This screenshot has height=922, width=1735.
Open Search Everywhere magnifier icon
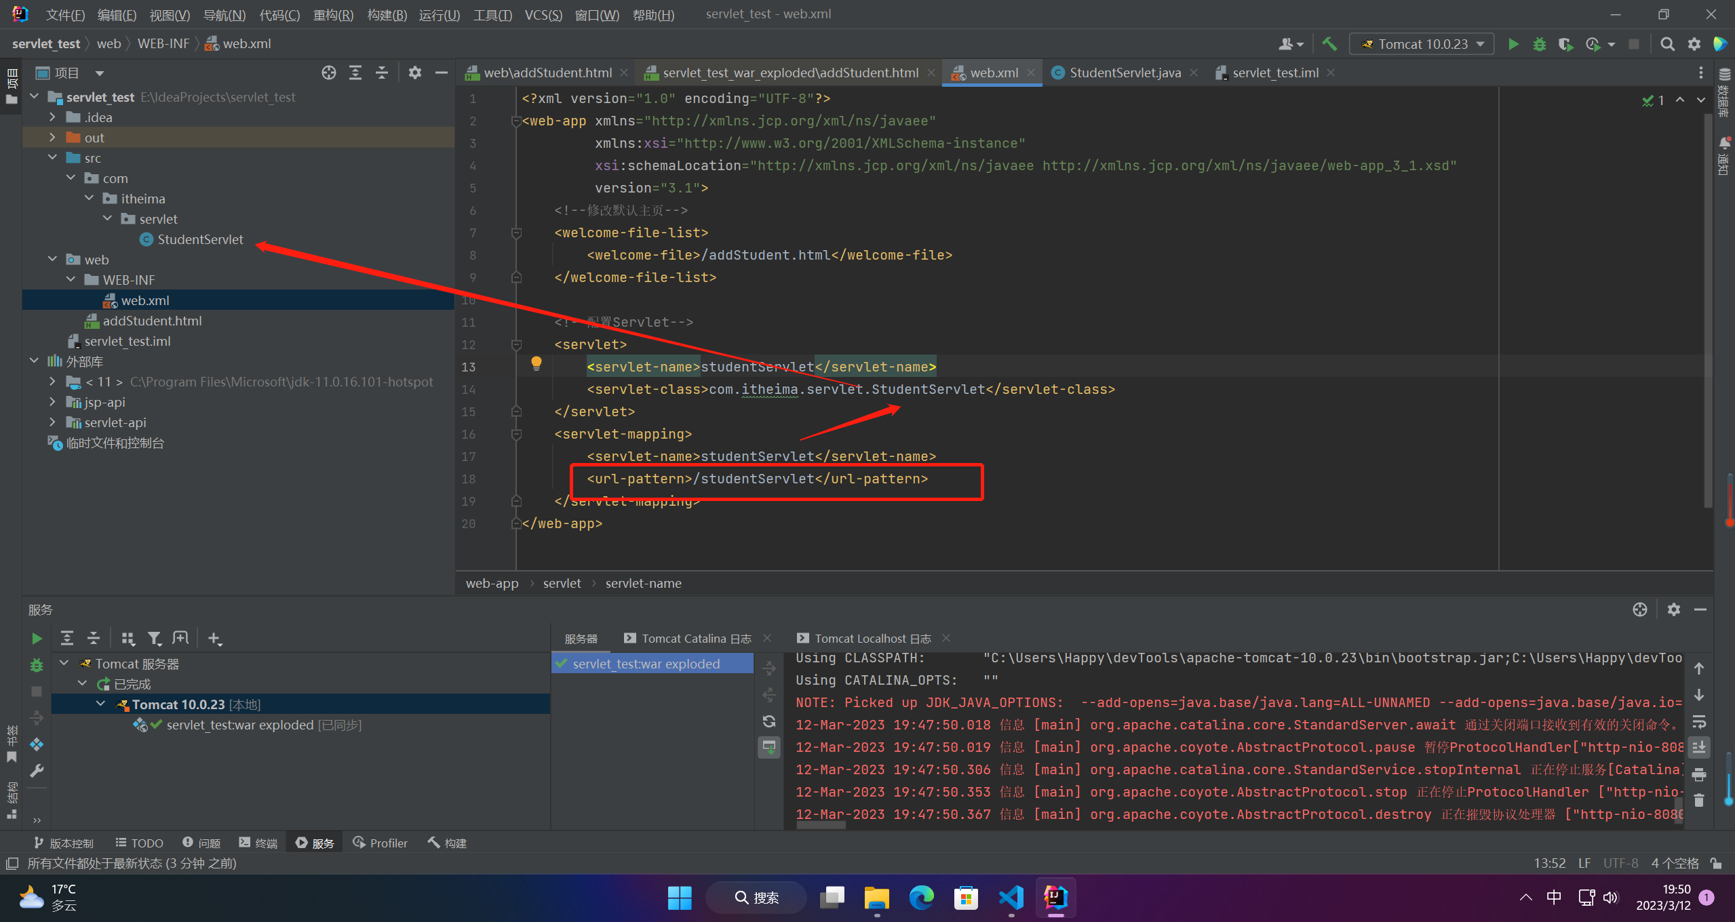pyautogui.click(x=1666, y=44)
